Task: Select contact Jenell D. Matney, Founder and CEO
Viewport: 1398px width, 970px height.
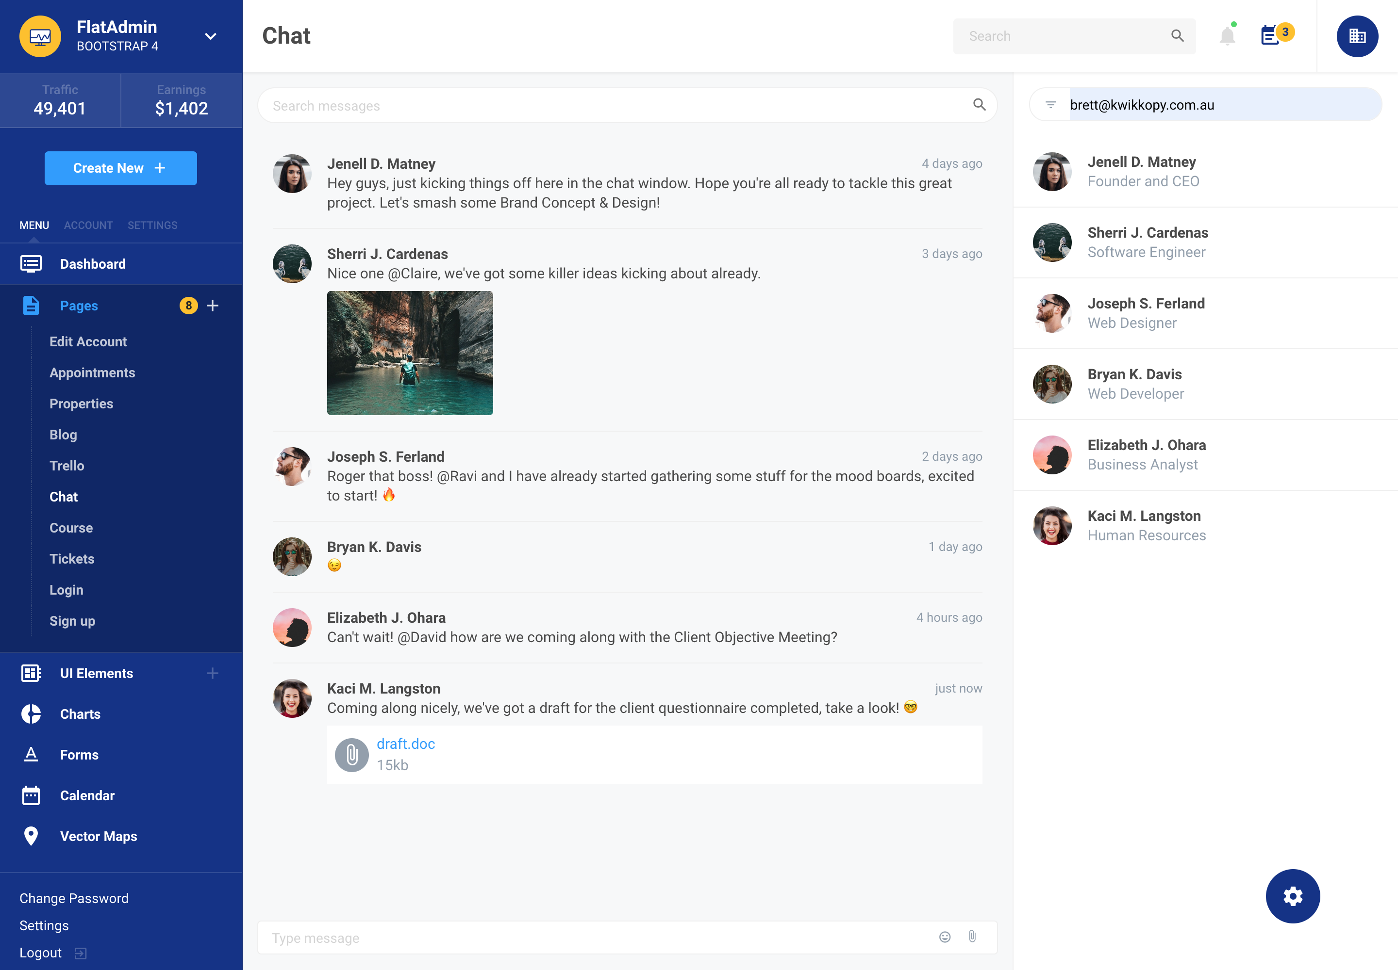Action: 1205,172
